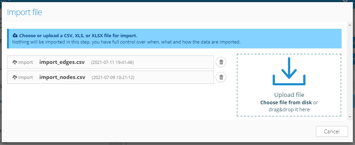Click cloud icon in blue info banner
Viewport: 355px width, 145px height.
click(15, 36)
